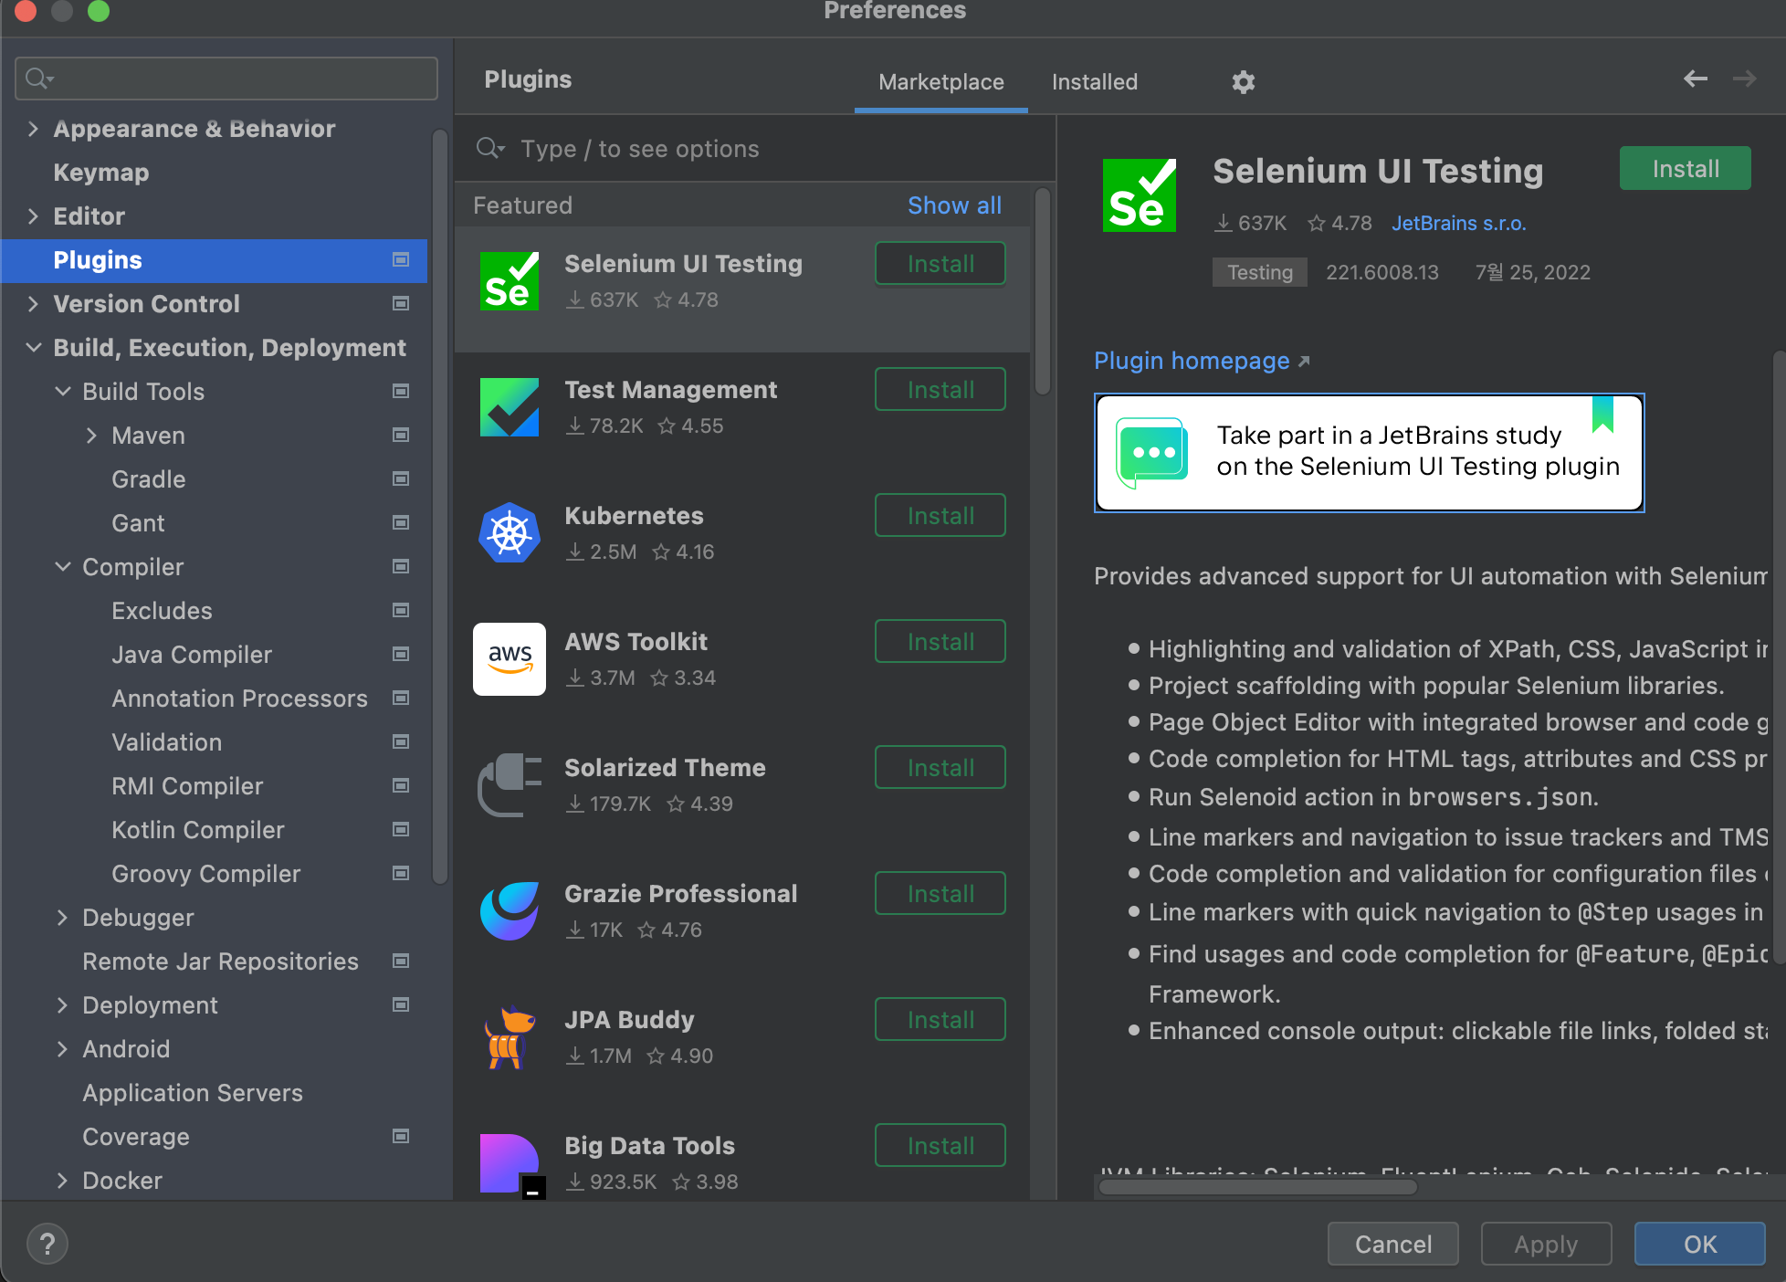1786x1282 pixels.
Task: Open the JetBrains study banner
Action: 1369,453
